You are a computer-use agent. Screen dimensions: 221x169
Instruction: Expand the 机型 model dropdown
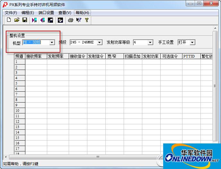tap(52, 42)
